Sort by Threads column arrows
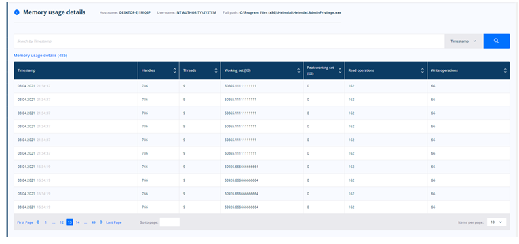This screenshot has width=519, height=244. [x=216, y=70]
